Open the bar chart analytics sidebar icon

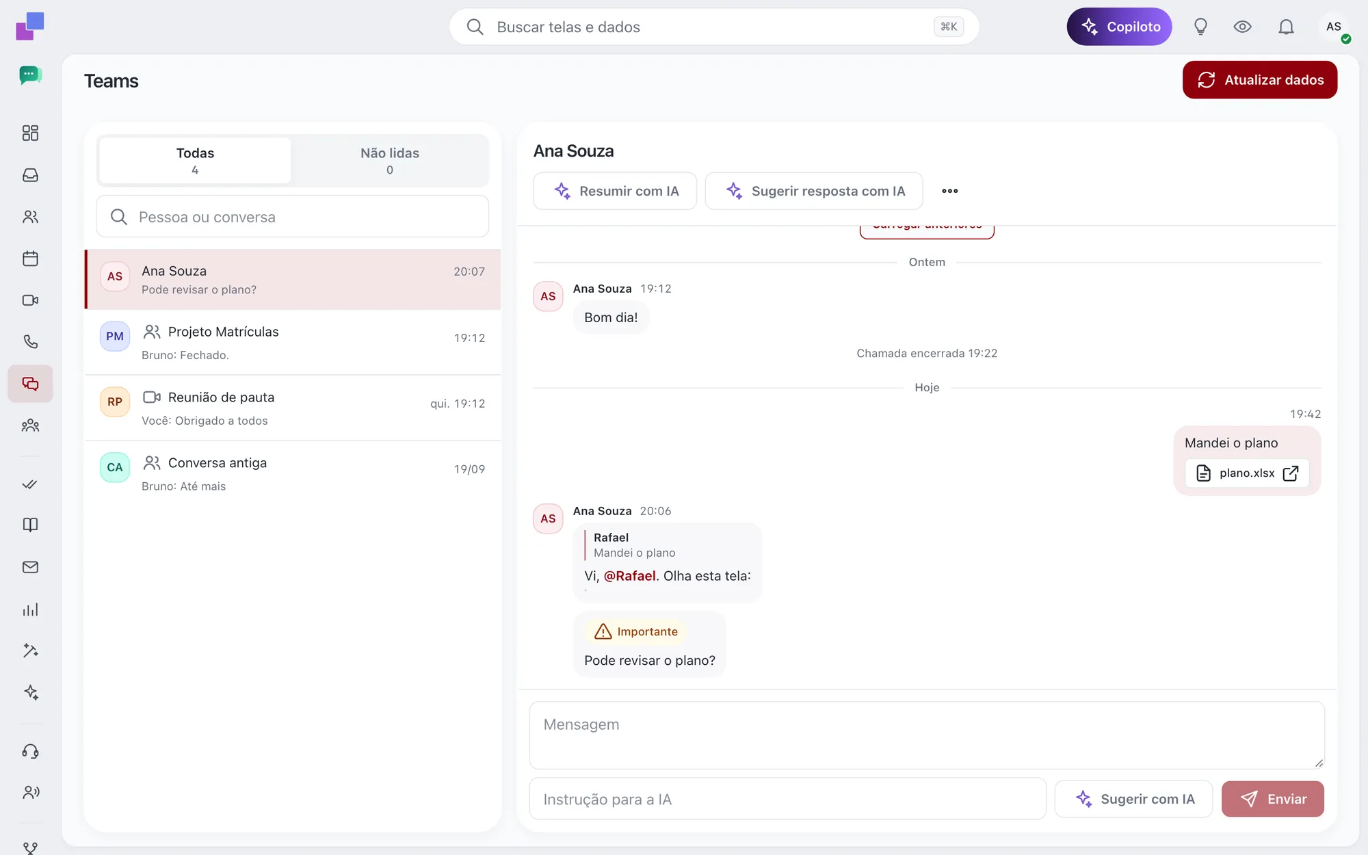[30, 609]
